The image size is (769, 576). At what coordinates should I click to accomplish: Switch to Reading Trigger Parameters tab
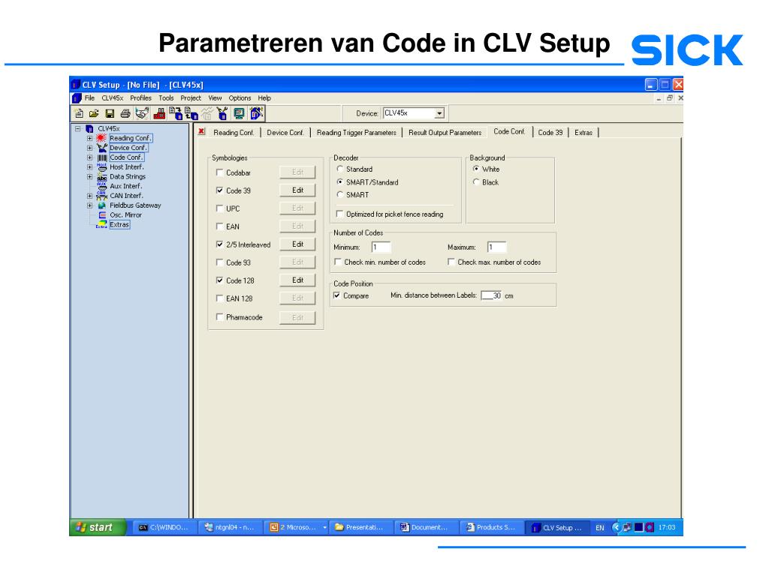click(x=357, y=132)
